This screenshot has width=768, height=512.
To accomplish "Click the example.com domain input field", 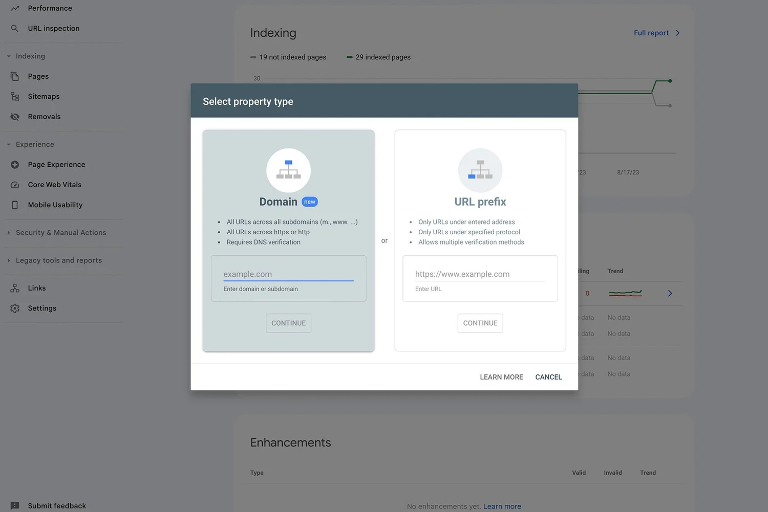I will coord(288,274).
